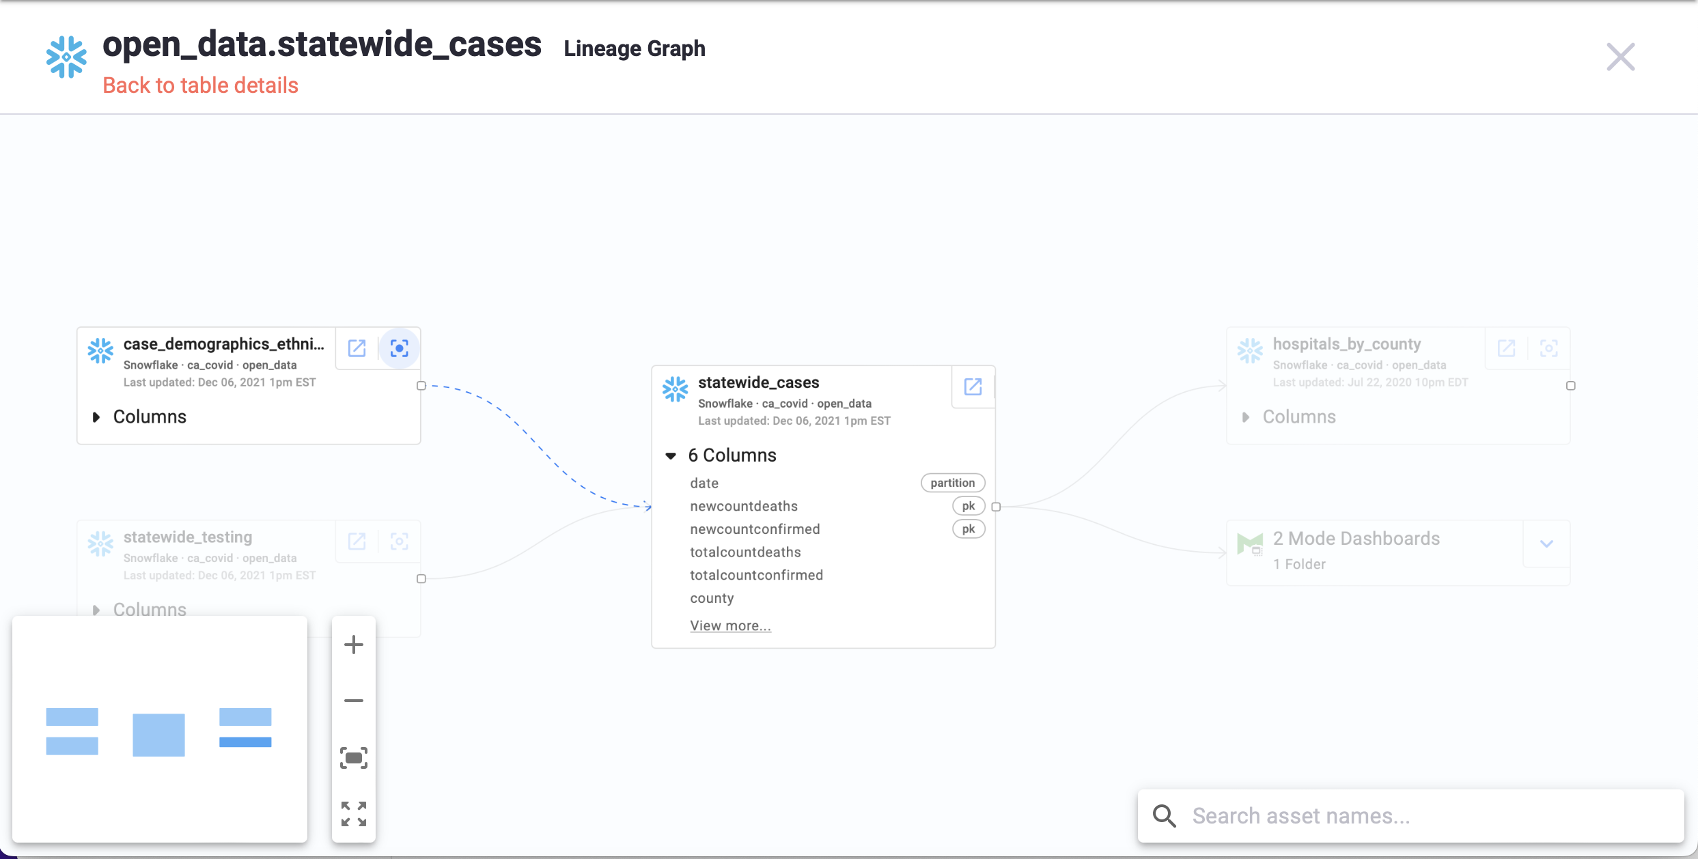Screen dimensions: 1698x859
Task: Click zoom in plus button
Action: [353, 645]
